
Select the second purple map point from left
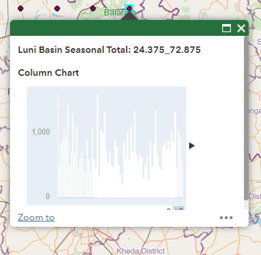(x=57, y=9)
